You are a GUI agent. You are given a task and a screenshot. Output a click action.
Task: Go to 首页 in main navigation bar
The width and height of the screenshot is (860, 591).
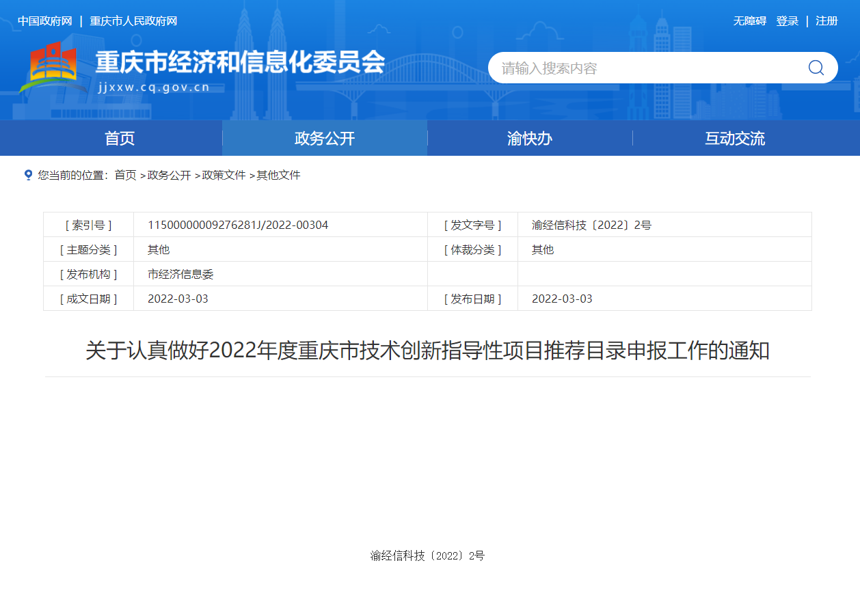(120, 139)
